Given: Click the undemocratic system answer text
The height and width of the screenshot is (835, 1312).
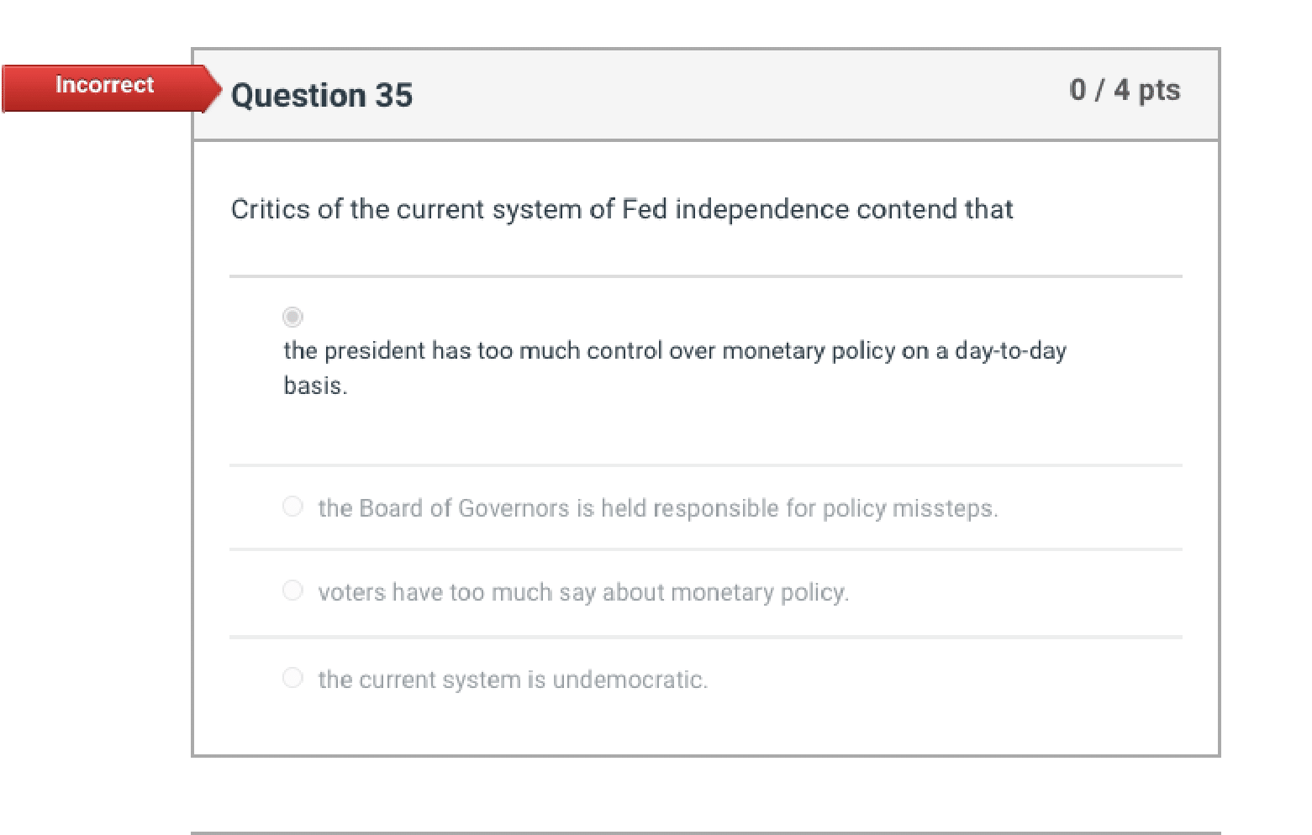Looking at the screenshot, I should pos(513,679).
